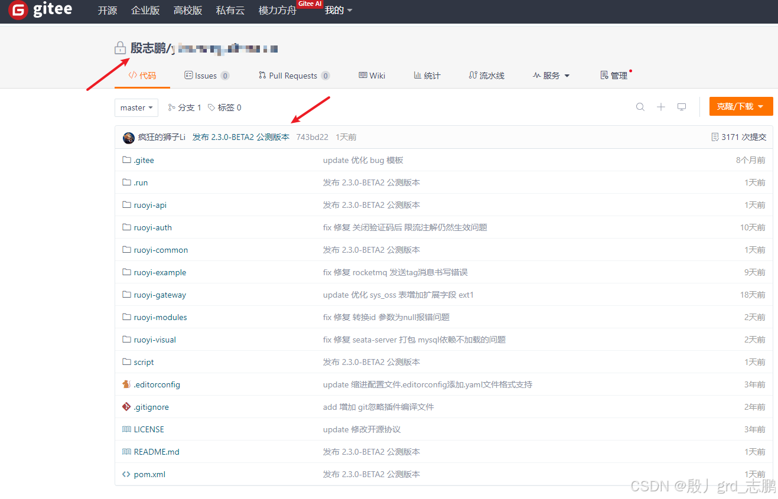Open the 管理 tab
Screen dimensions: 778x499
click(614, 76)
